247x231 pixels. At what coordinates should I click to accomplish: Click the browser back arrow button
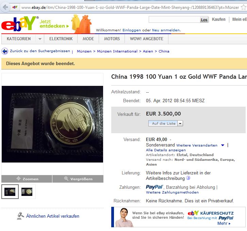[x=5, y=7]
